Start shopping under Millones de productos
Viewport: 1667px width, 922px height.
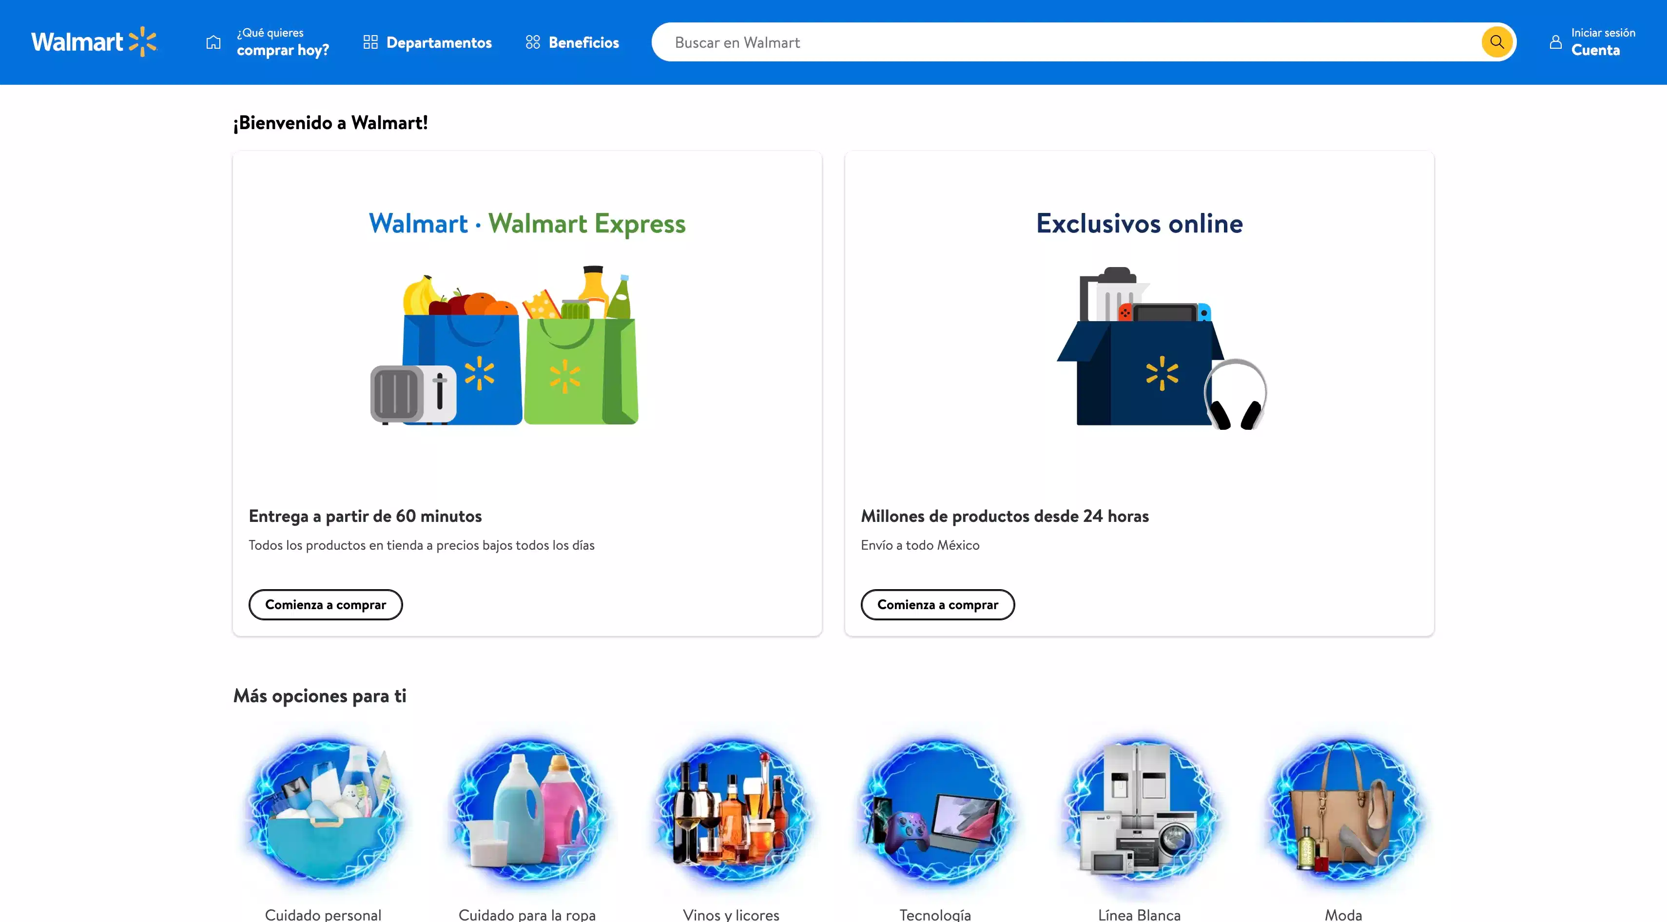click(x=938, y=604)
